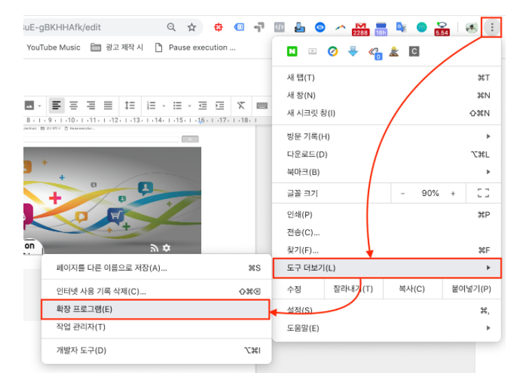
Task: Select 설정(S) menu item
Action: tap(386, 310)
